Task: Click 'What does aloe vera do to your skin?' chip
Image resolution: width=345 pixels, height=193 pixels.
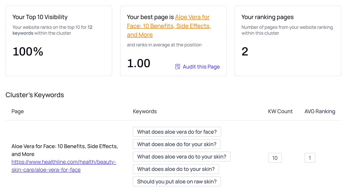Action: click(181, 157)
